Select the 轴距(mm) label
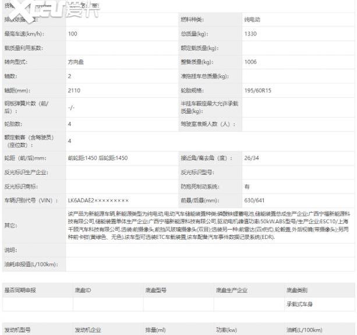 click(17, 90)
